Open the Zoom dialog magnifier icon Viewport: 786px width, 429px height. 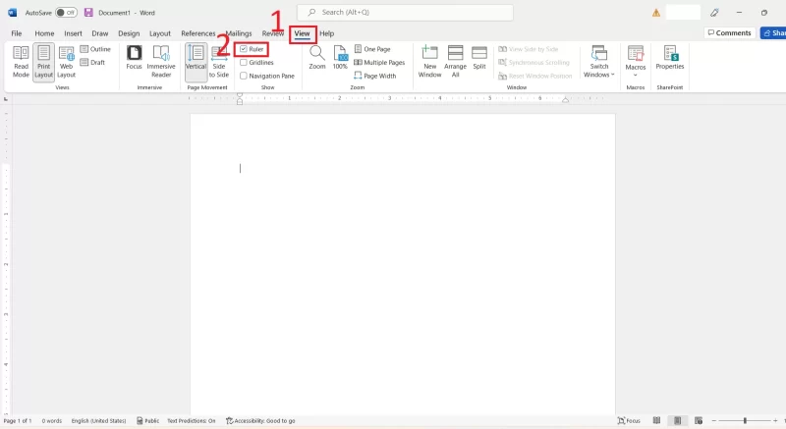(316, 53)
